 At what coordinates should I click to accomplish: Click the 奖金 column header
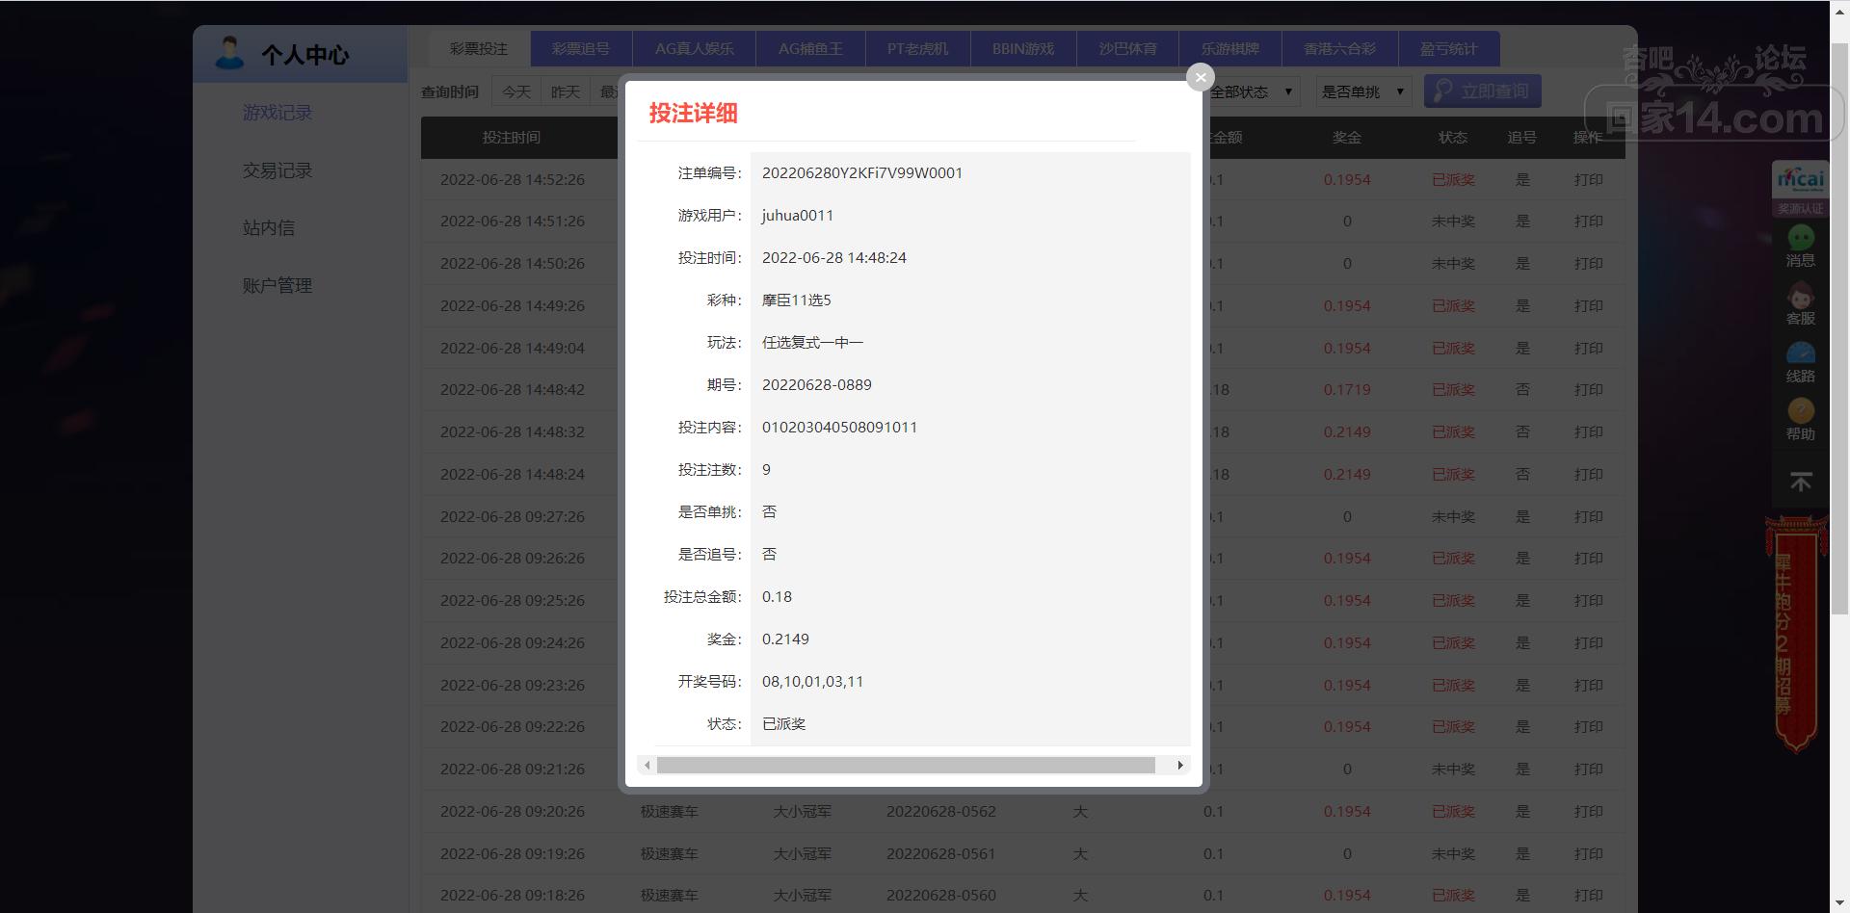1347,138
